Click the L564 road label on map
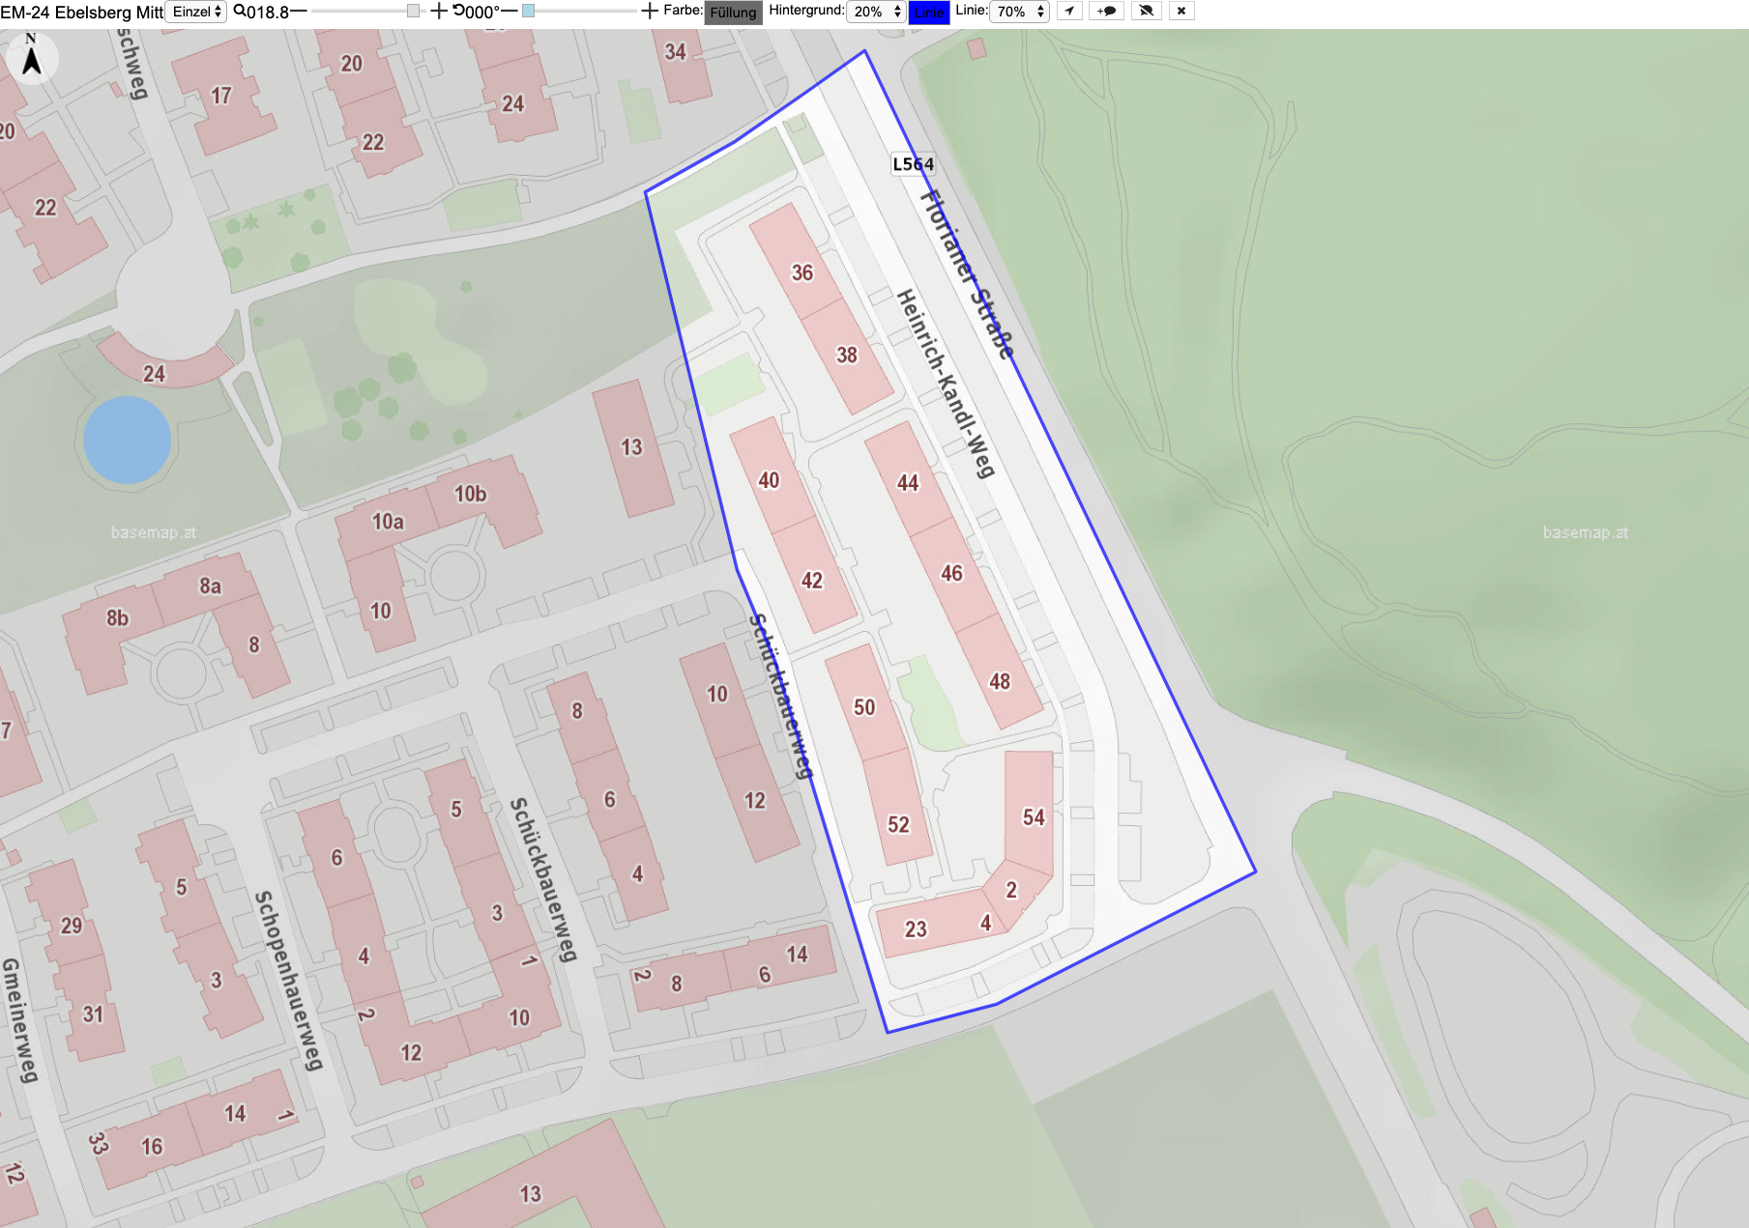The width and height of the screenshot is (1749, 1228). (x=913, y=164)
